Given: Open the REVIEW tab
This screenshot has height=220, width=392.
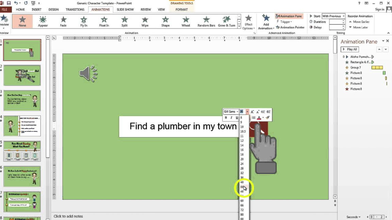Looking at the screenshot, I should tap(146, 10).
